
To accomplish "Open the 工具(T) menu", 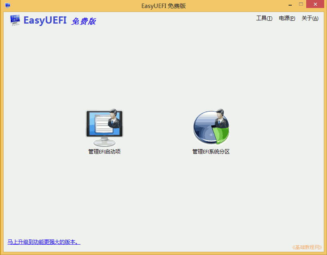I will [264, 18].
